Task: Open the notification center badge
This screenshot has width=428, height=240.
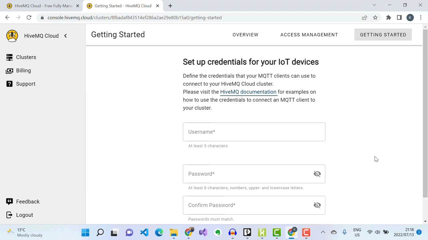Action: coord(419,232)
